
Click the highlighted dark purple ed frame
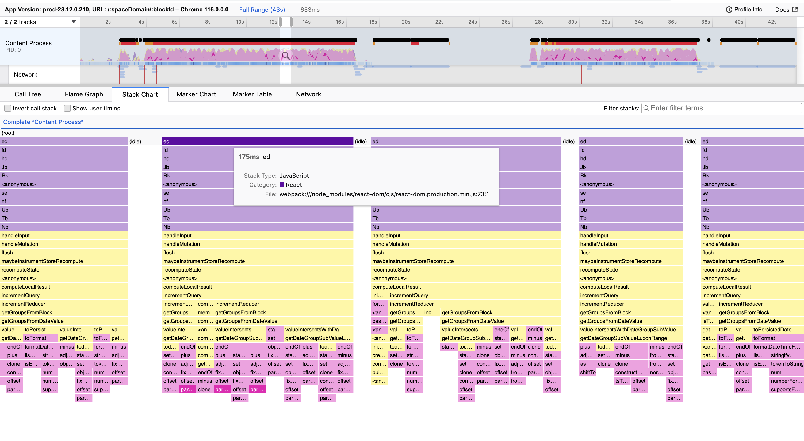258,141
